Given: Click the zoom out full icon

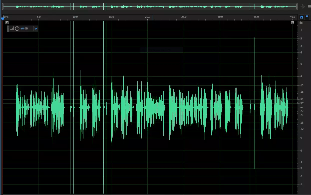Looking at the screenshot, I should click(x=302, y=6).
